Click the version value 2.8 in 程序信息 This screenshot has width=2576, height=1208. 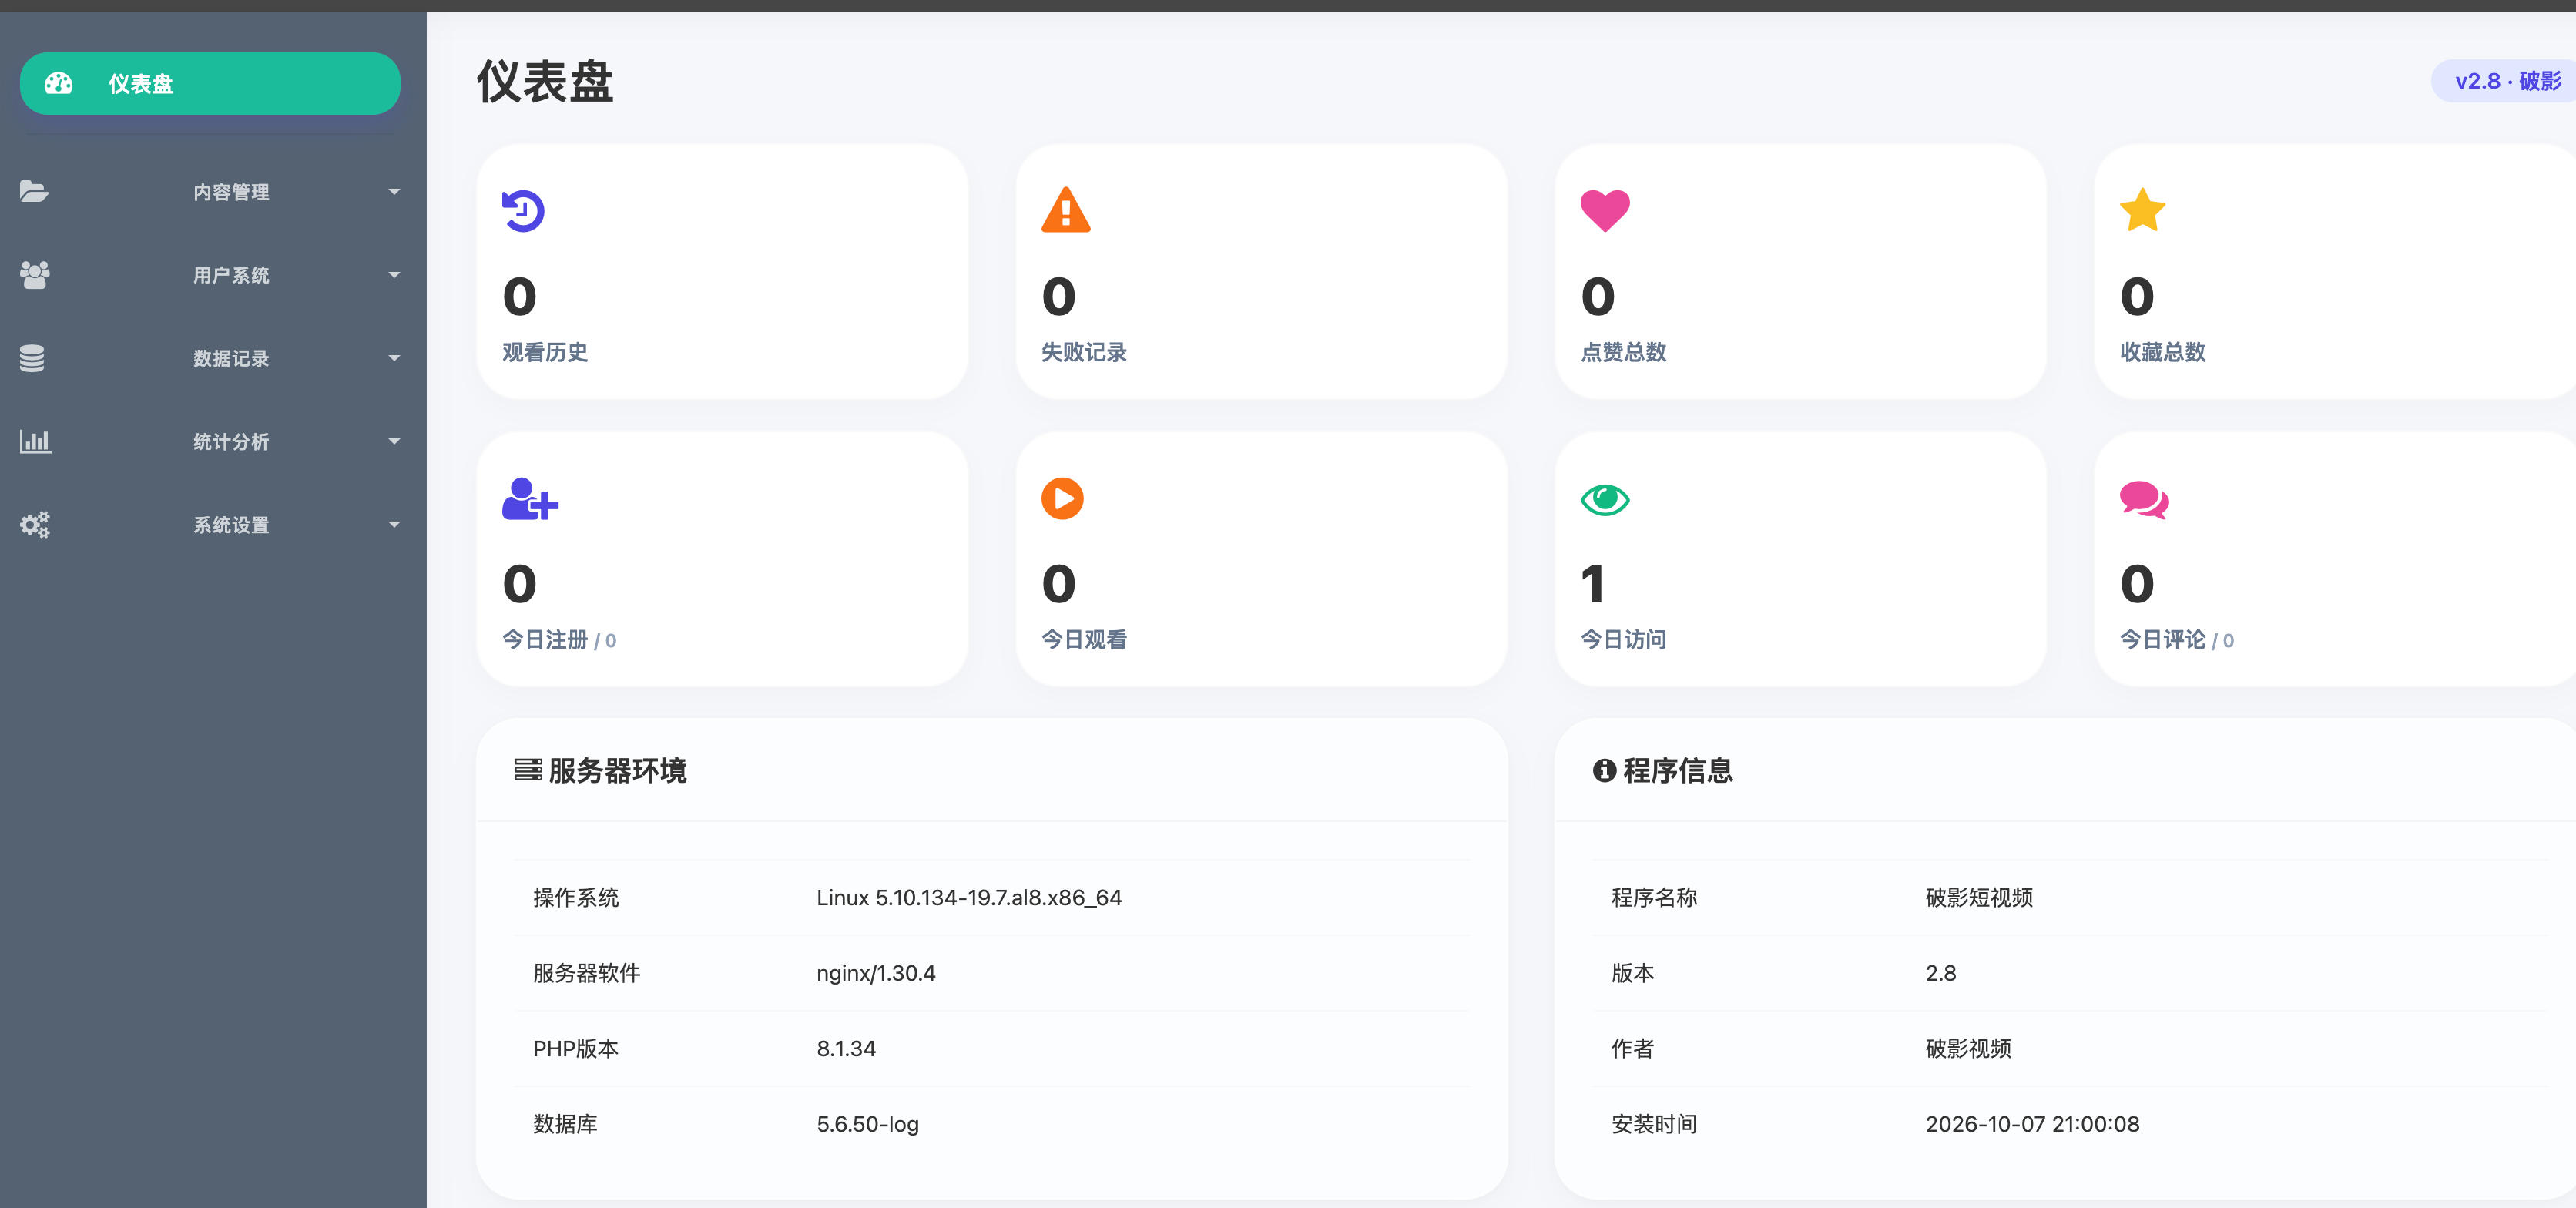1940,973
